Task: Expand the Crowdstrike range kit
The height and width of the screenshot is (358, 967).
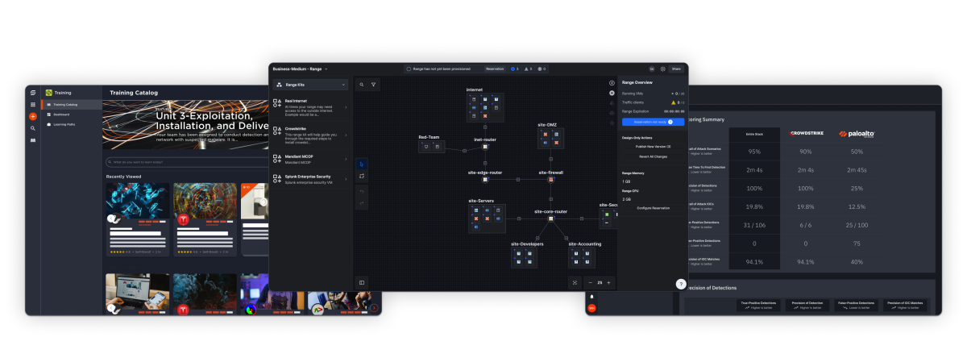Action: [x=311, y=135]
